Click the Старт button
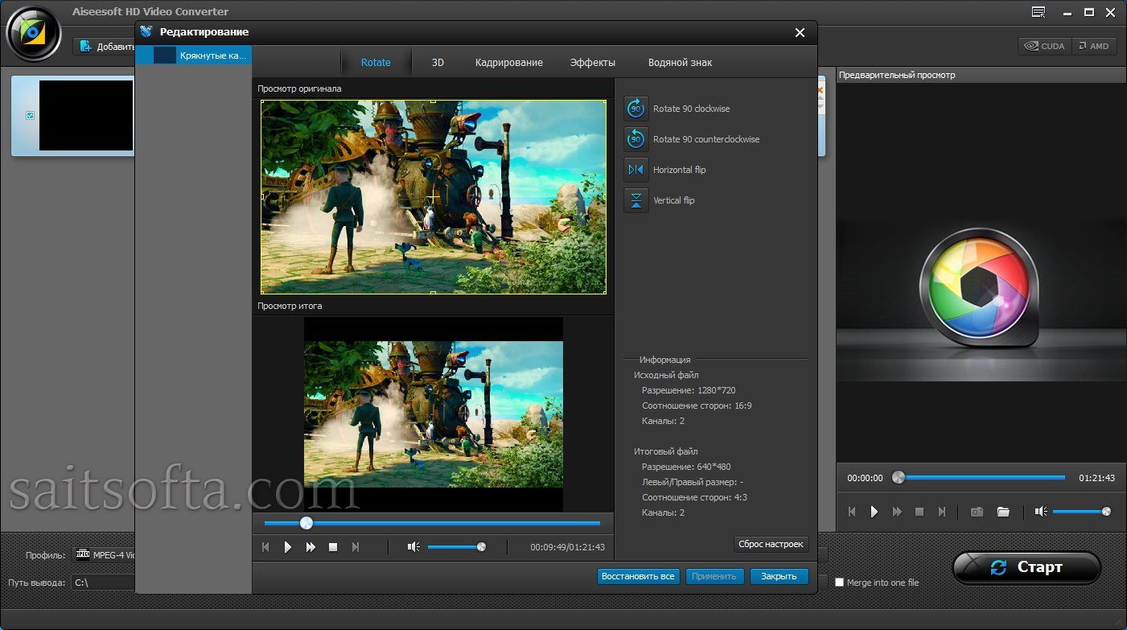 coord(1026,567)
